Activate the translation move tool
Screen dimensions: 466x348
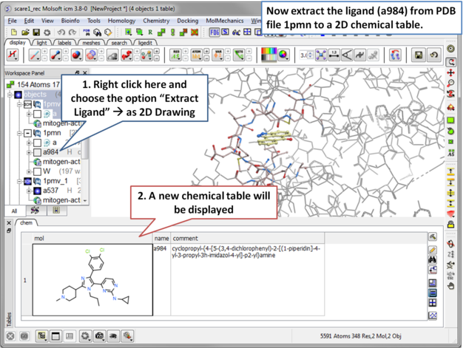click(451, 74)
